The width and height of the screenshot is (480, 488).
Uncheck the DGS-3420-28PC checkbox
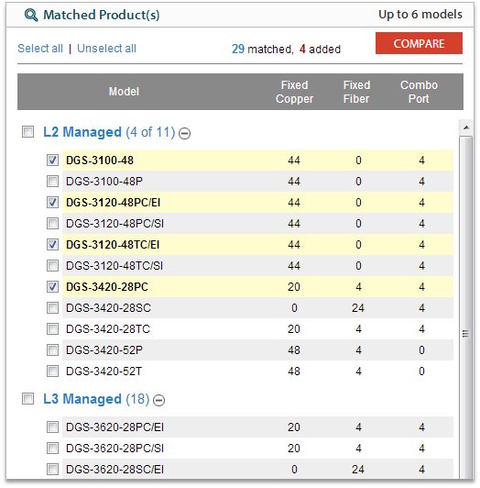coord(52,286)
